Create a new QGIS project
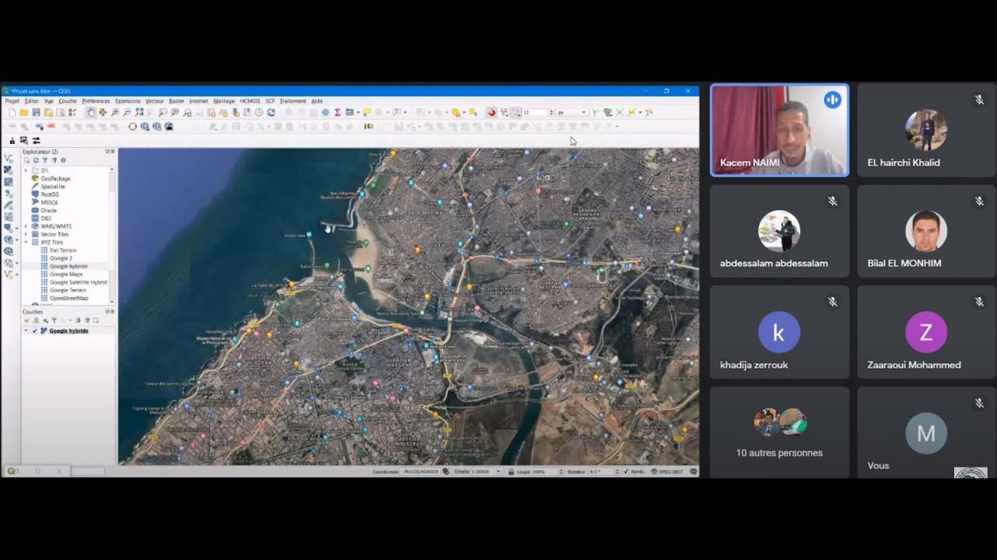The height and width of the screenshot is (560, 997). [12, 113]
